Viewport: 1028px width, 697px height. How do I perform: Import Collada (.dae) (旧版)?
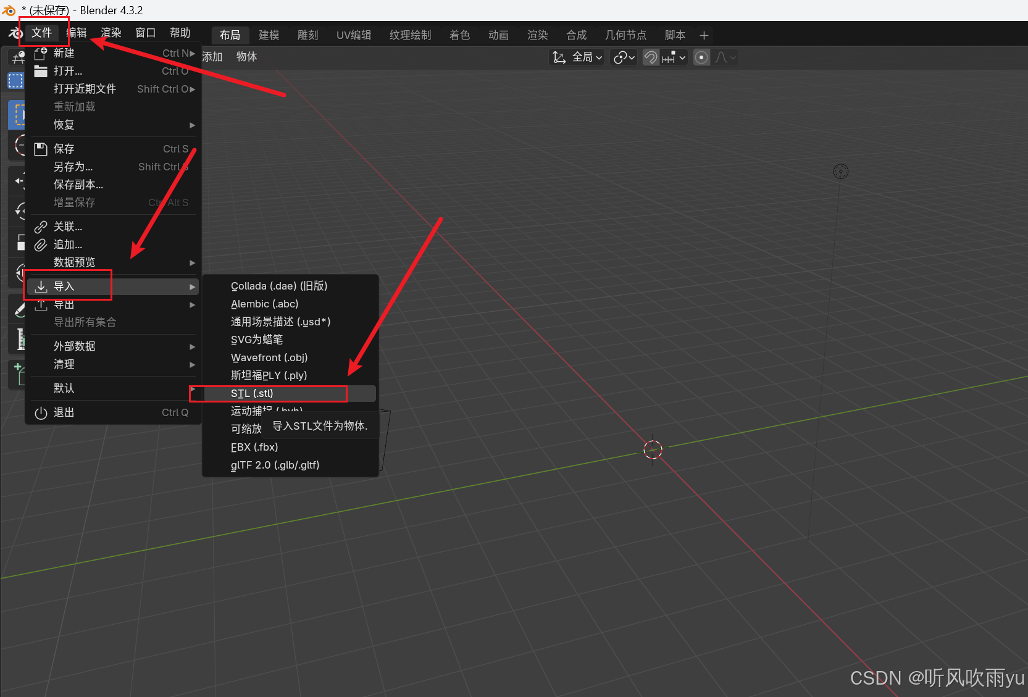pyautogui.click(x=290, y=286)
